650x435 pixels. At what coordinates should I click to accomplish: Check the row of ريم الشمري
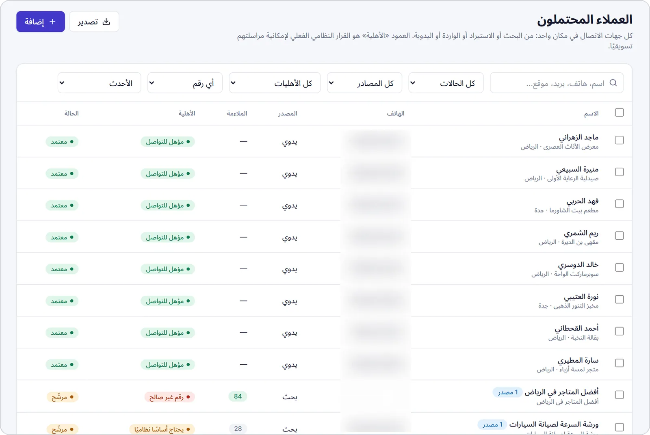click(x=619, y=236)
